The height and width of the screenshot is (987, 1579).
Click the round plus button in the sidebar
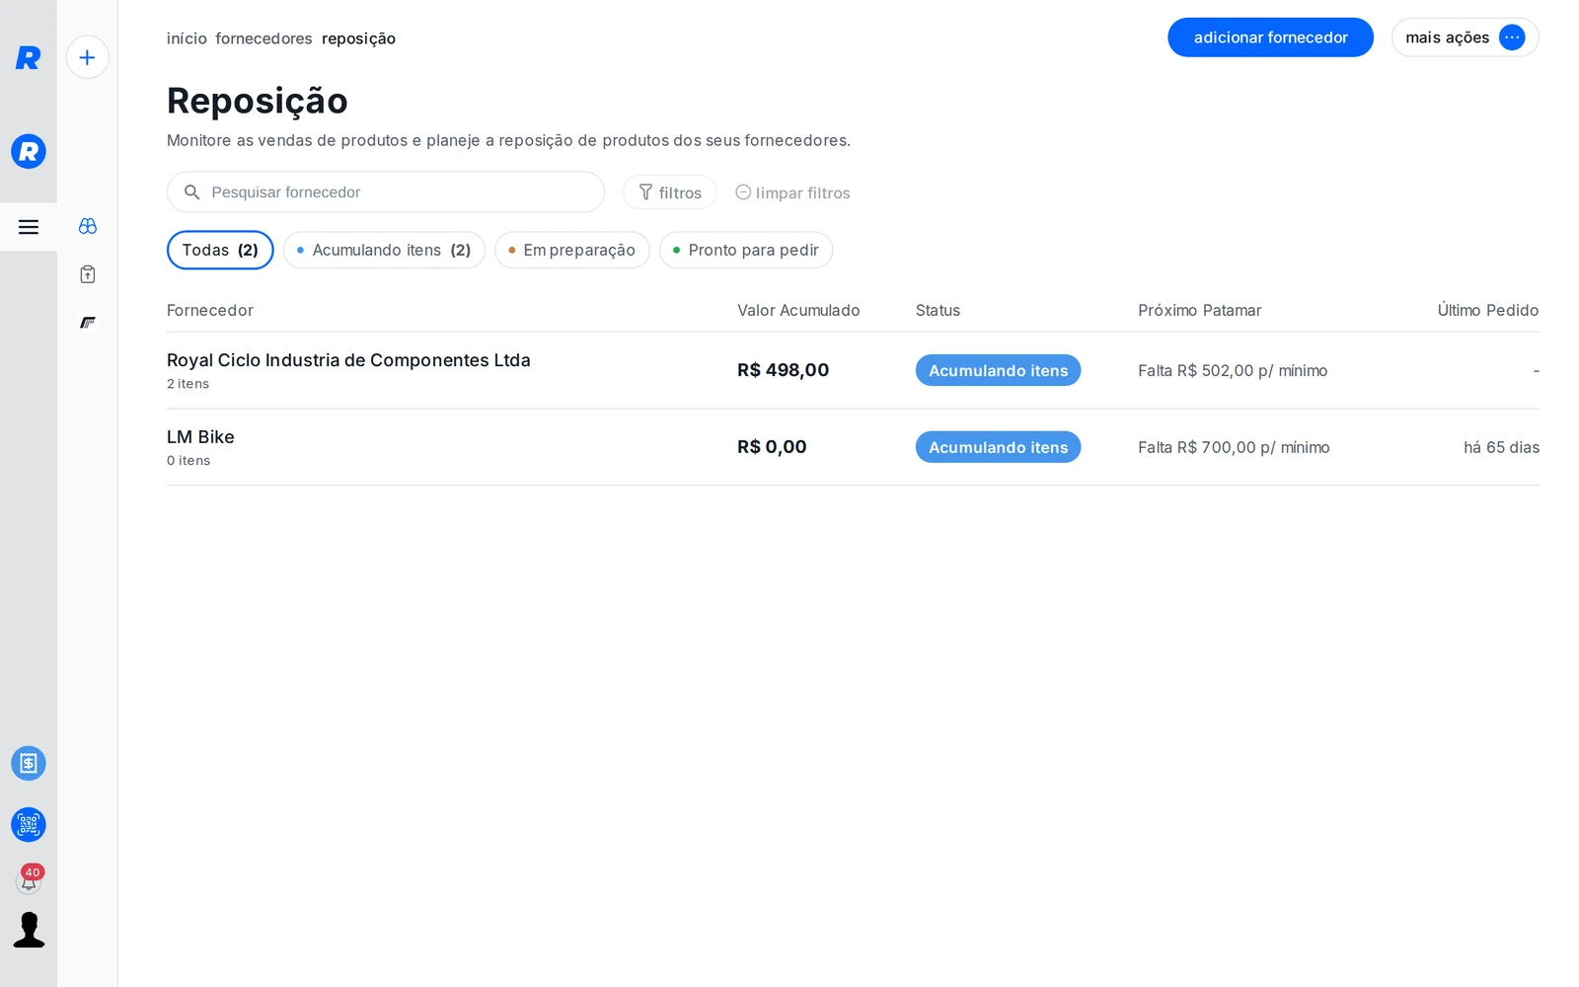pyautogui.click(x=88, y=57)
